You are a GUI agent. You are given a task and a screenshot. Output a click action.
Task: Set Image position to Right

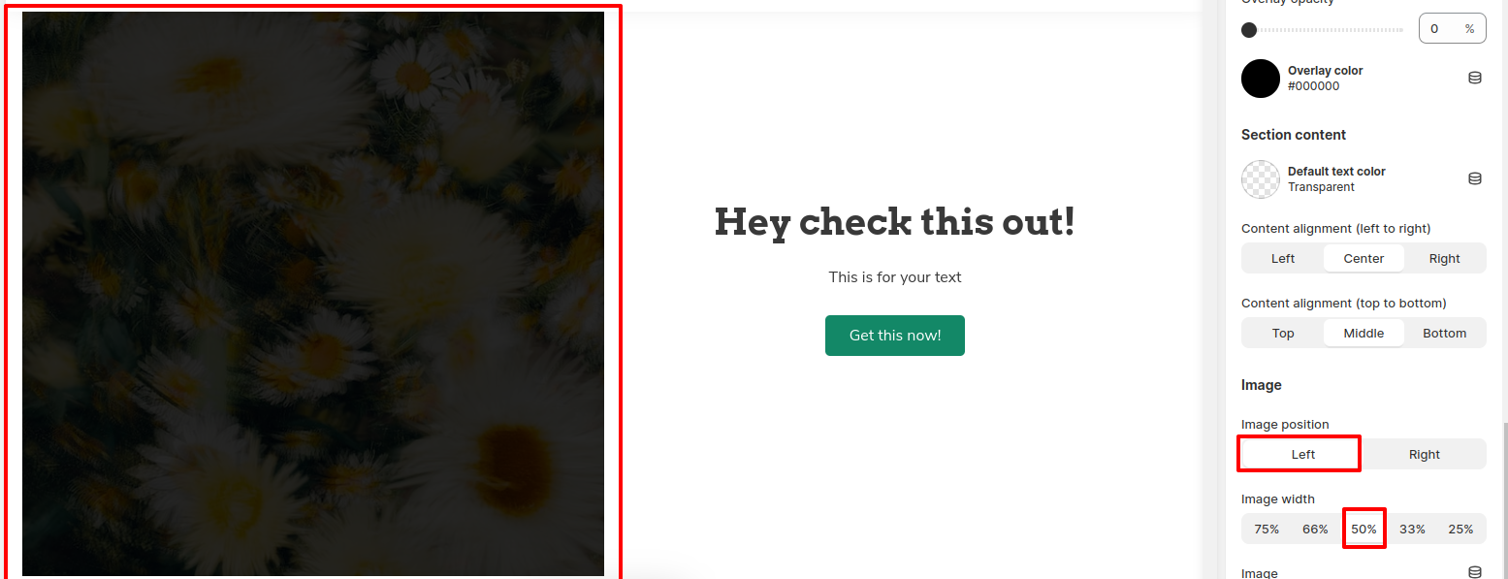tap(1424, 454)
